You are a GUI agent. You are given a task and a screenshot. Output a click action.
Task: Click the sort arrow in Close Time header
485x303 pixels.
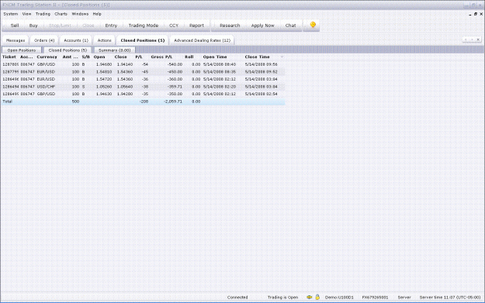(x=282, y=57)
